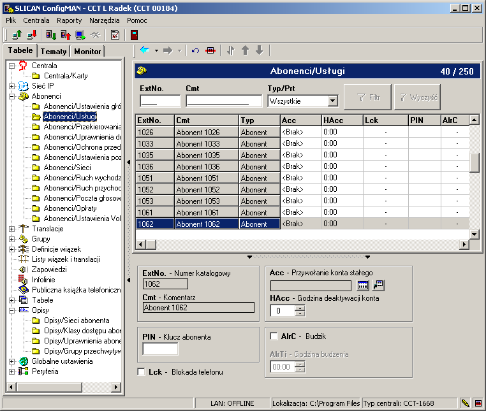
Task: Click the red door exit toolbar icon
Action: pyautogui.click(x=134, y=34)
